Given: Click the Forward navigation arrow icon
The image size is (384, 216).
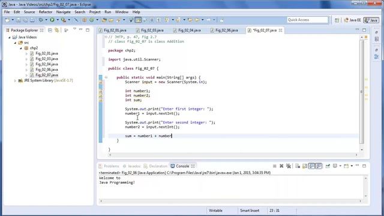Looking at the screenshot, I should click(208, 20).
